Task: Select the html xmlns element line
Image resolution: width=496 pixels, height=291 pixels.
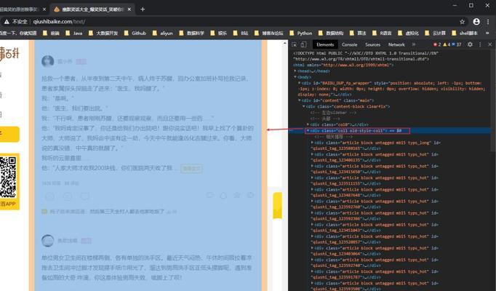Action: 343,65
